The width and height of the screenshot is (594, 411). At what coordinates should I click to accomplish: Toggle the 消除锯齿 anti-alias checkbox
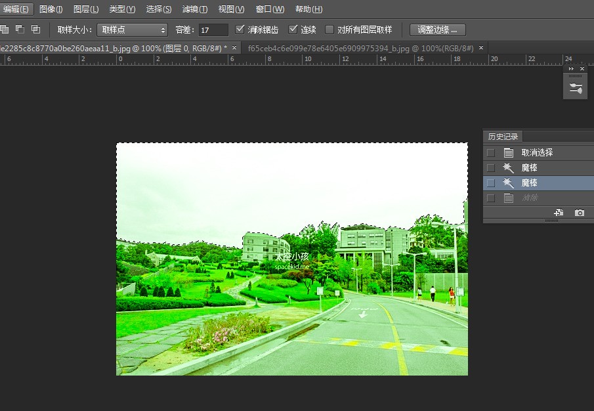coord(240,30)
